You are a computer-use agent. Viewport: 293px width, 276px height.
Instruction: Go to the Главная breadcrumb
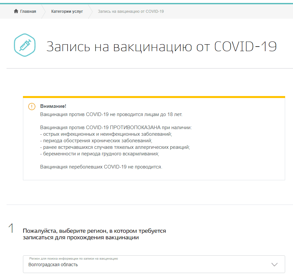click(x=28, y=11)
